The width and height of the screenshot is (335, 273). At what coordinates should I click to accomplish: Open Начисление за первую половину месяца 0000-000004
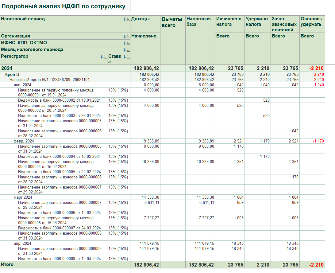(x=56, y=164)
